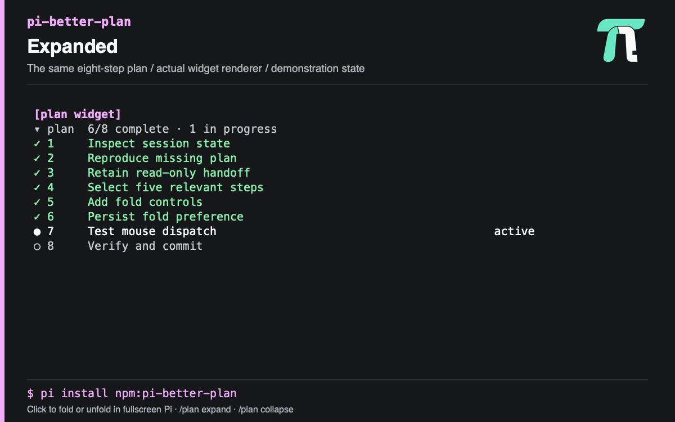
Task: Click the empty pending circle of step 8
Action: [x=37, y=246]
